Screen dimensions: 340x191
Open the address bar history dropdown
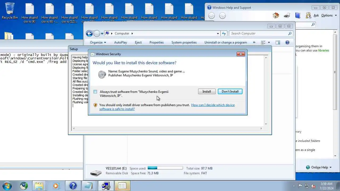[218, 33]
